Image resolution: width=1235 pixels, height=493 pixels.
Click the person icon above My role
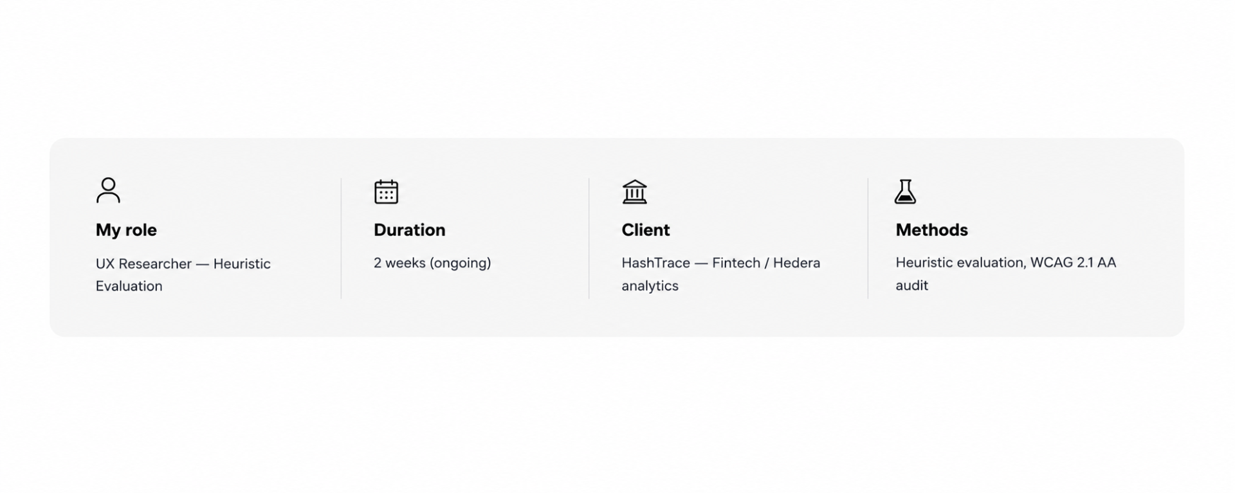point(108,190)
